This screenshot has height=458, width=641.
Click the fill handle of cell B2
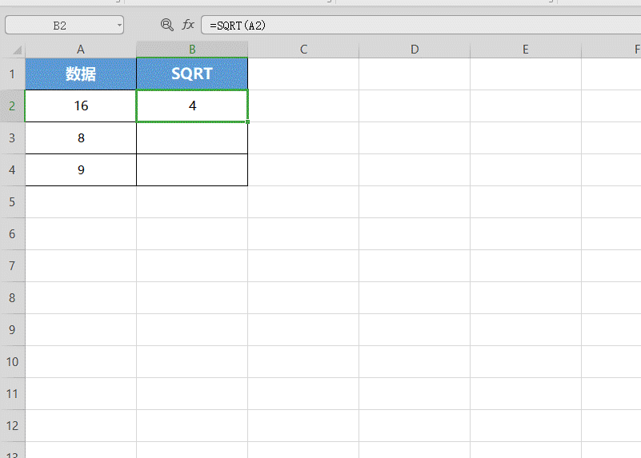pos(248,122)
